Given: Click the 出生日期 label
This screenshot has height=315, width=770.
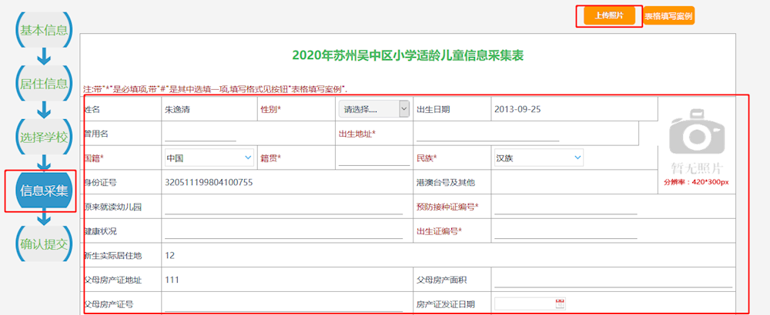Looking at the screenshot, I should coord(434,110).
